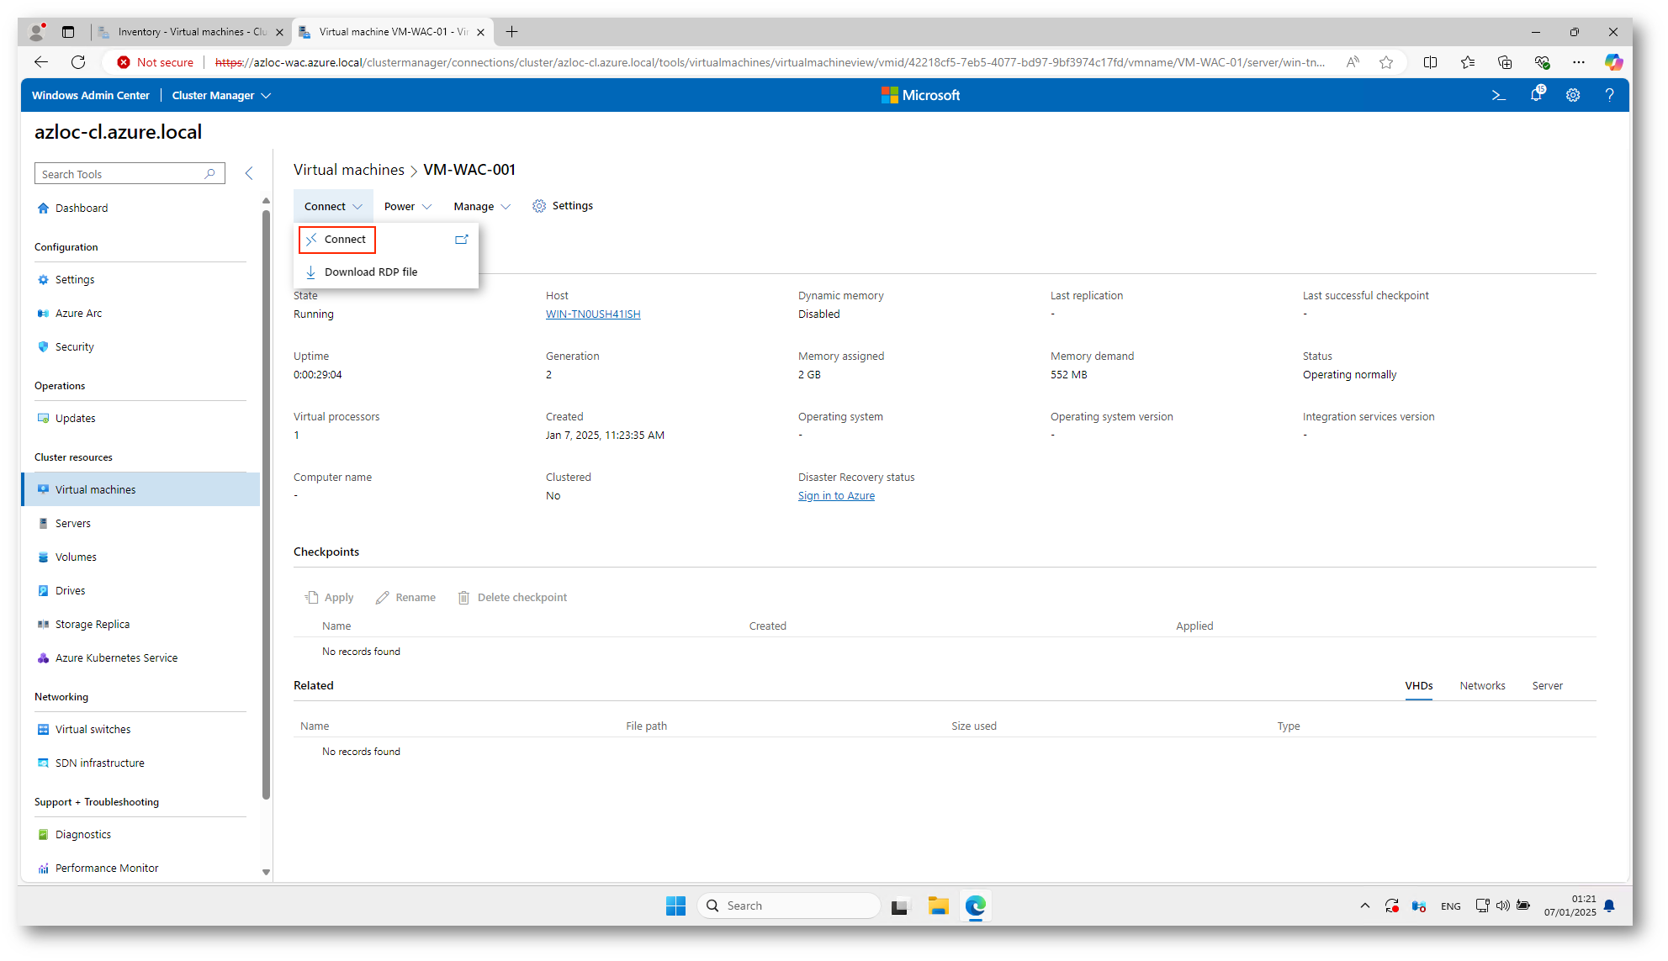Select Virtual machines in the sidebar
The width and height of the screenshot is (1668, 961).
pyautogui.click(x=140, y=490)
